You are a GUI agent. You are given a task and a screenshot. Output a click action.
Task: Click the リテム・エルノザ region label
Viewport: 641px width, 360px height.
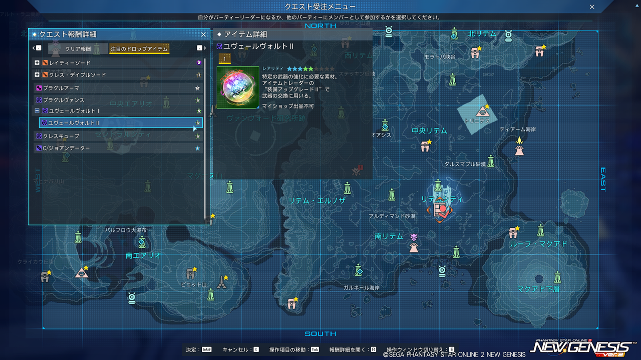pyautogui.click(x=317, y=200)
